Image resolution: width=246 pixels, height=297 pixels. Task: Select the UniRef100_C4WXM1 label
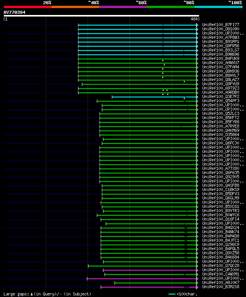(x=221, y=274)
